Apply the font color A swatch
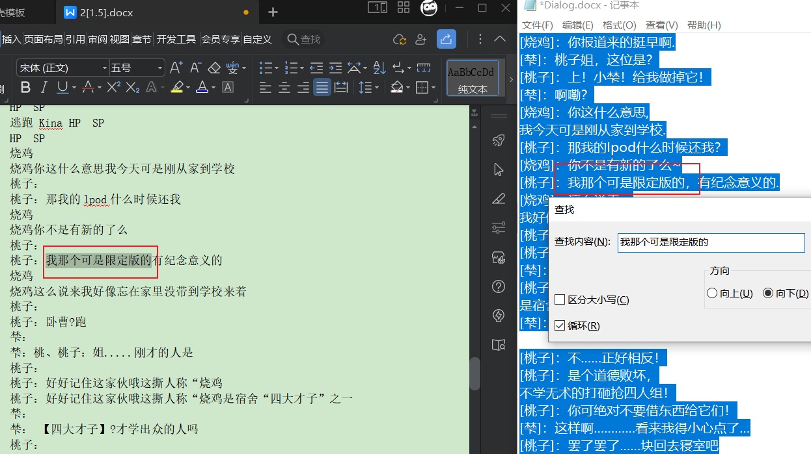Screen dimensions: 811x454 (202, 87)
